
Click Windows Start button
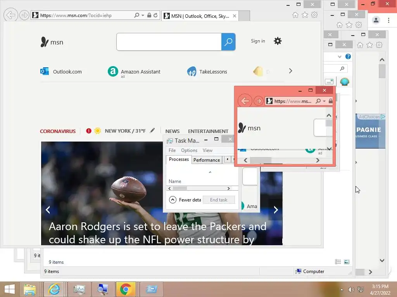click(10, 289)
